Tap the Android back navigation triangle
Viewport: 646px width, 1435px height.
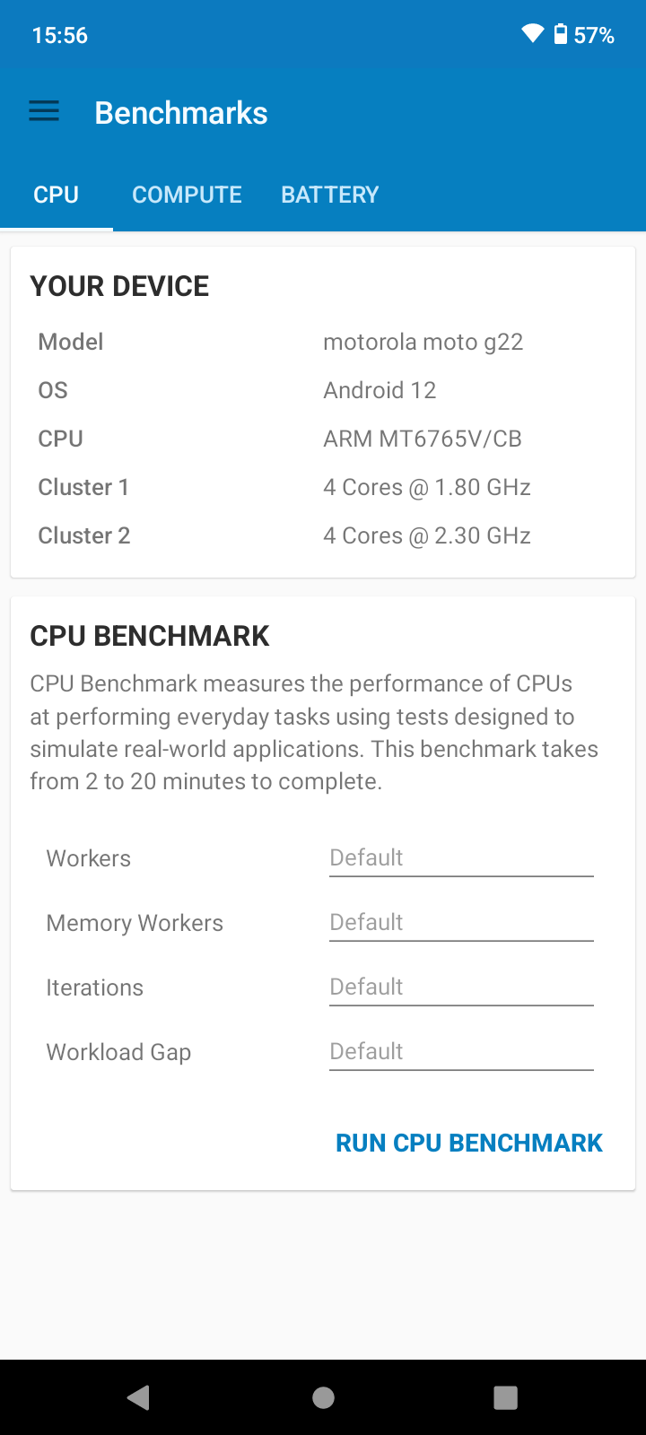(139, 1397)
